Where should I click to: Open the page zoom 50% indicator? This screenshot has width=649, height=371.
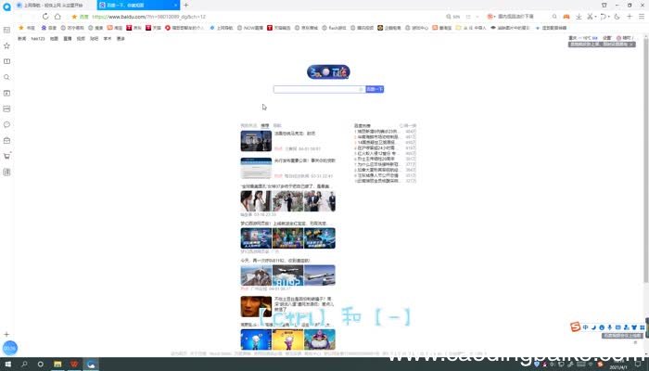pyautogui.click(x=453, y=17)
